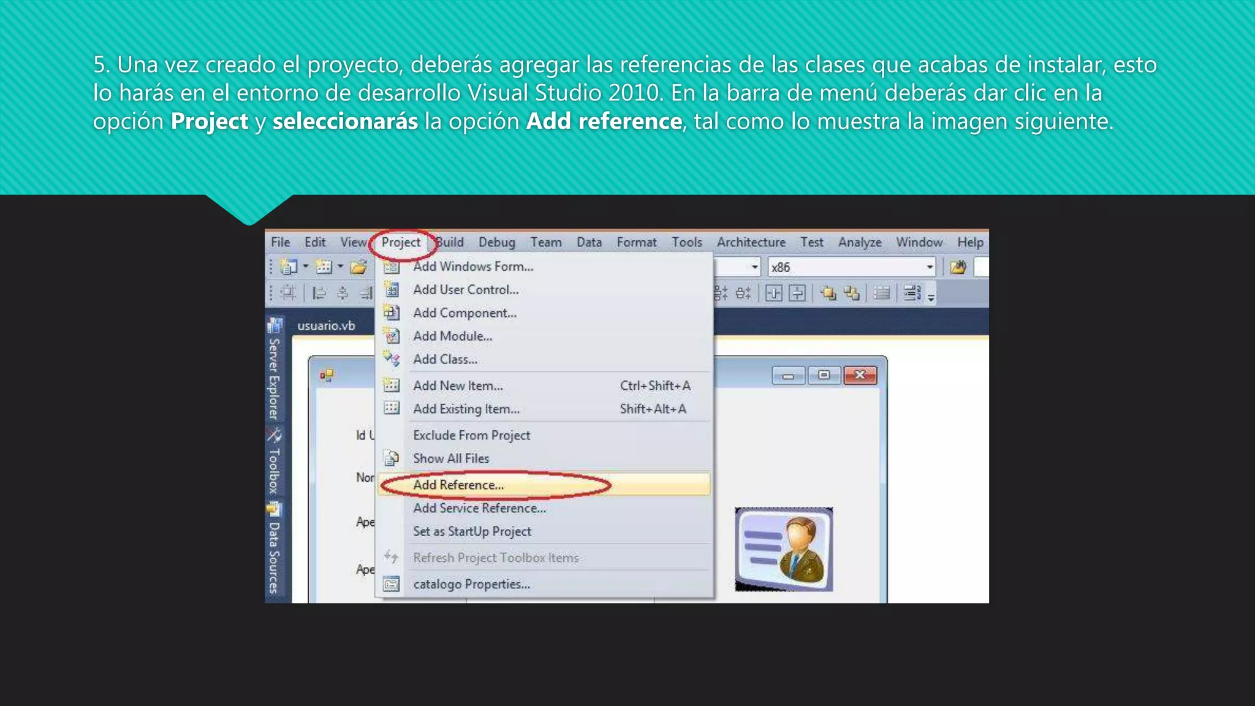The image size is (1255, 706).
Task: Expand the New Project button dropdown arrow
Action: pyautogui.click(x=305, y=267)
